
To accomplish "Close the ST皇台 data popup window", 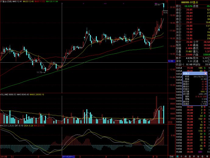I will 205,74.
